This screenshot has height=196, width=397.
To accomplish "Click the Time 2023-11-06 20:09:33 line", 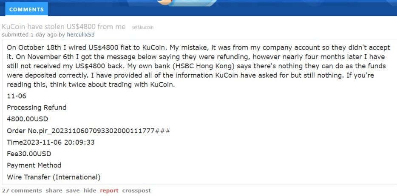I will [x=51, y=142].
